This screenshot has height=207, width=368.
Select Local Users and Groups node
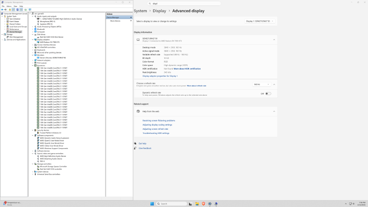coord(18,27)
